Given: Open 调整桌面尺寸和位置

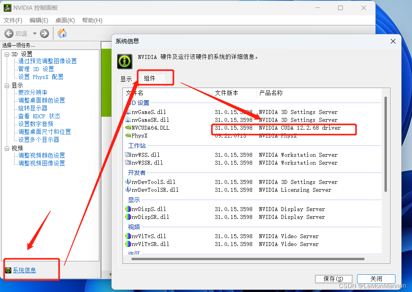Looking at the screenshot, I should (x=45, y=132).
